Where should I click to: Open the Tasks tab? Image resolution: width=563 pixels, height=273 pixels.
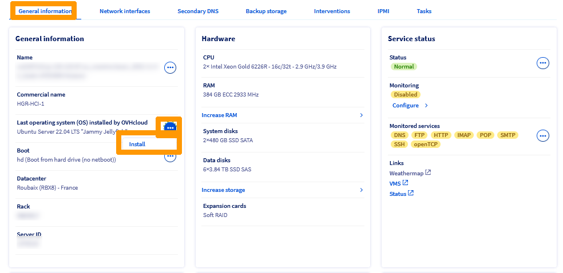tap(424, 11)
